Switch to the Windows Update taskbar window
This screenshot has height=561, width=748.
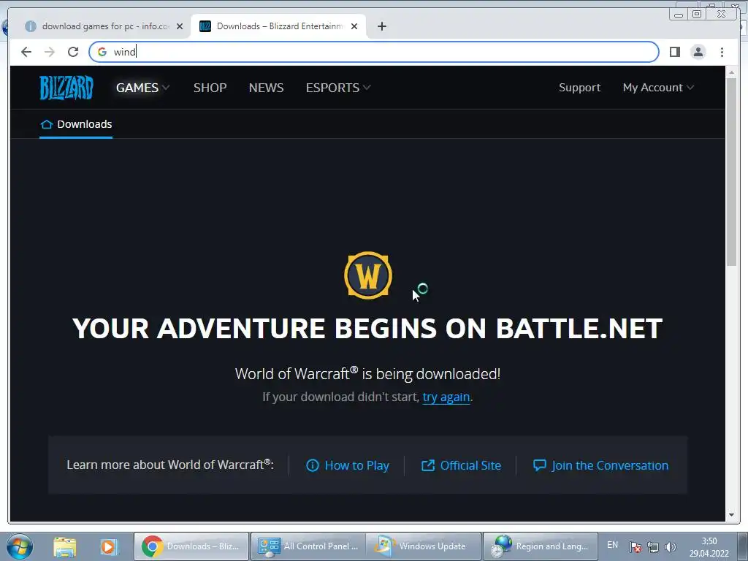point(424,546)
